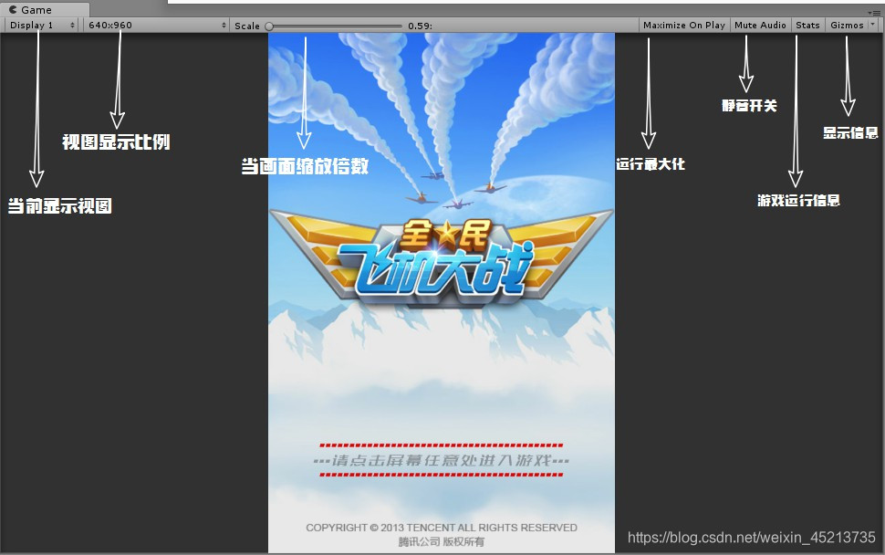Open the 640x960 resolution dropdown
The height and width of the screenshot is (555, 885).
click(156, 25)
